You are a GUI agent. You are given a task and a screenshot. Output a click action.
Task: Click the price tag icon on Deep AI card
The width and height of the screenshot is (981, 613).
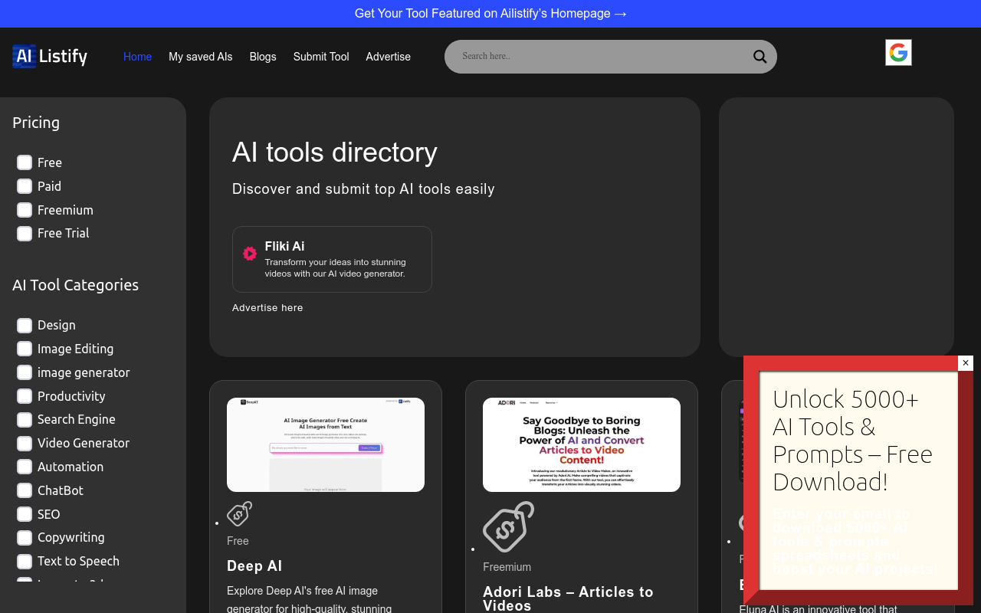pos(240,513)
